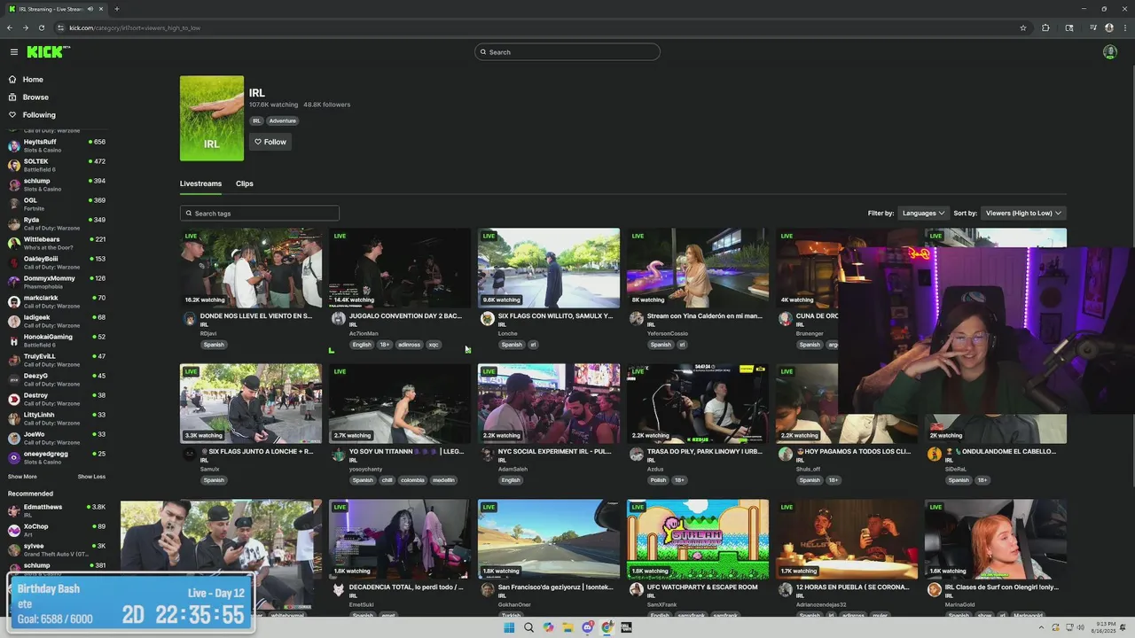
Task: Open the hamburger sidebar menu
Action: pyautogui.click(x=13, y=52)
